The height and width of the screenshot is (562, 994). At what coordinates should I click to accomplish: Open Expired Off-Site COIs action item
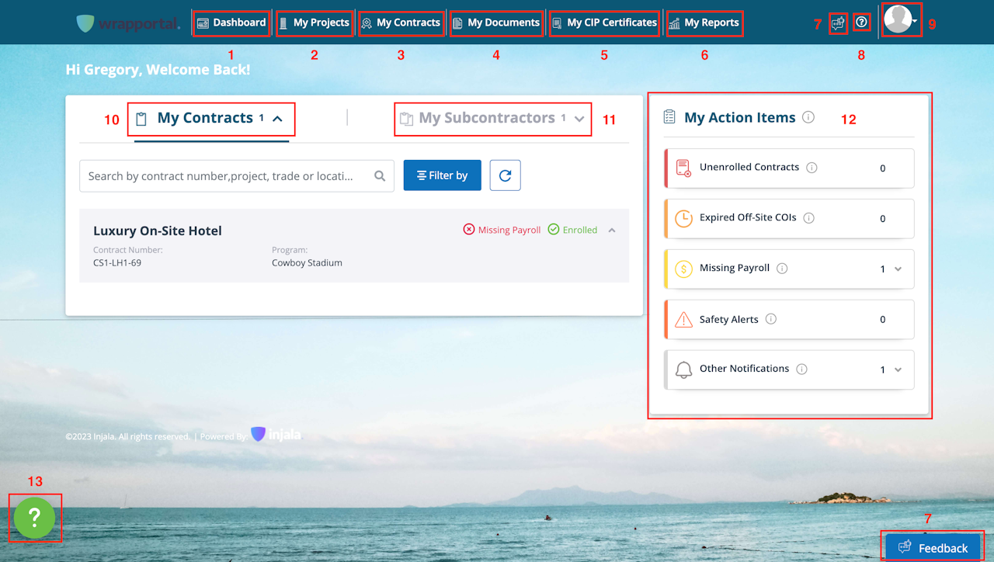[789, 218]
